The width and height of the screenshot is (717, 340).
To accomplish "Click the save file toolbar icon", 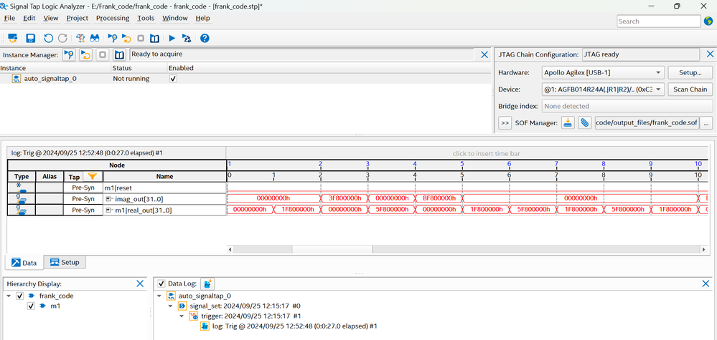I will click(x=31, y=38).
